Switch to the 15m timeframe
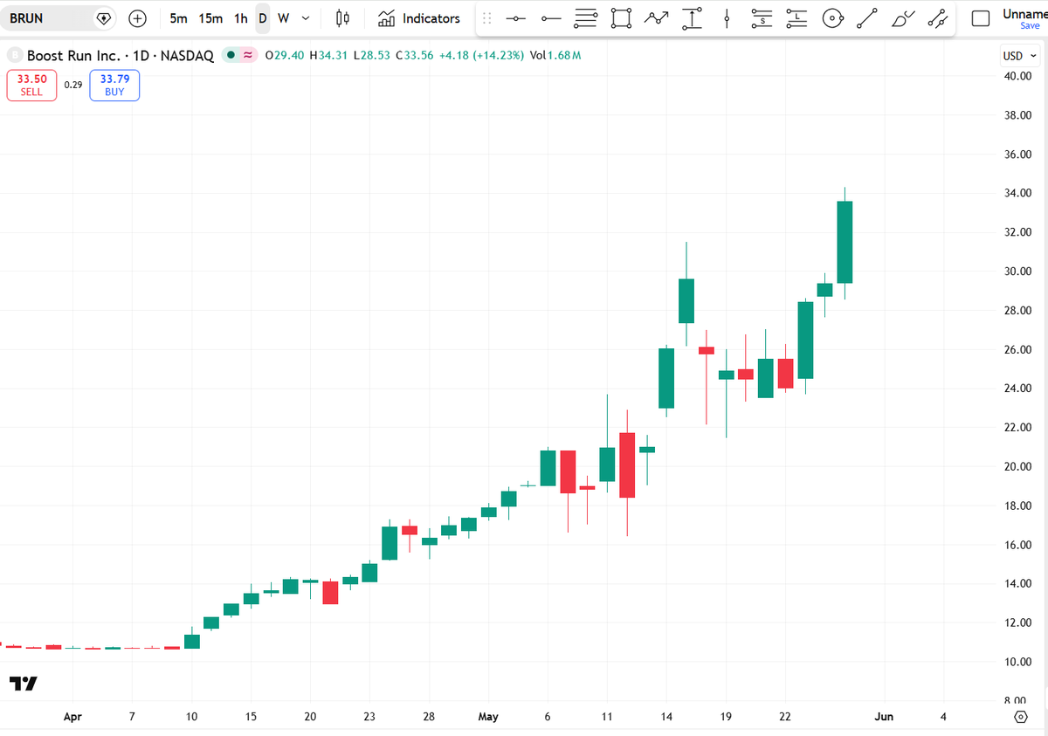 click(x=210, y=18)
